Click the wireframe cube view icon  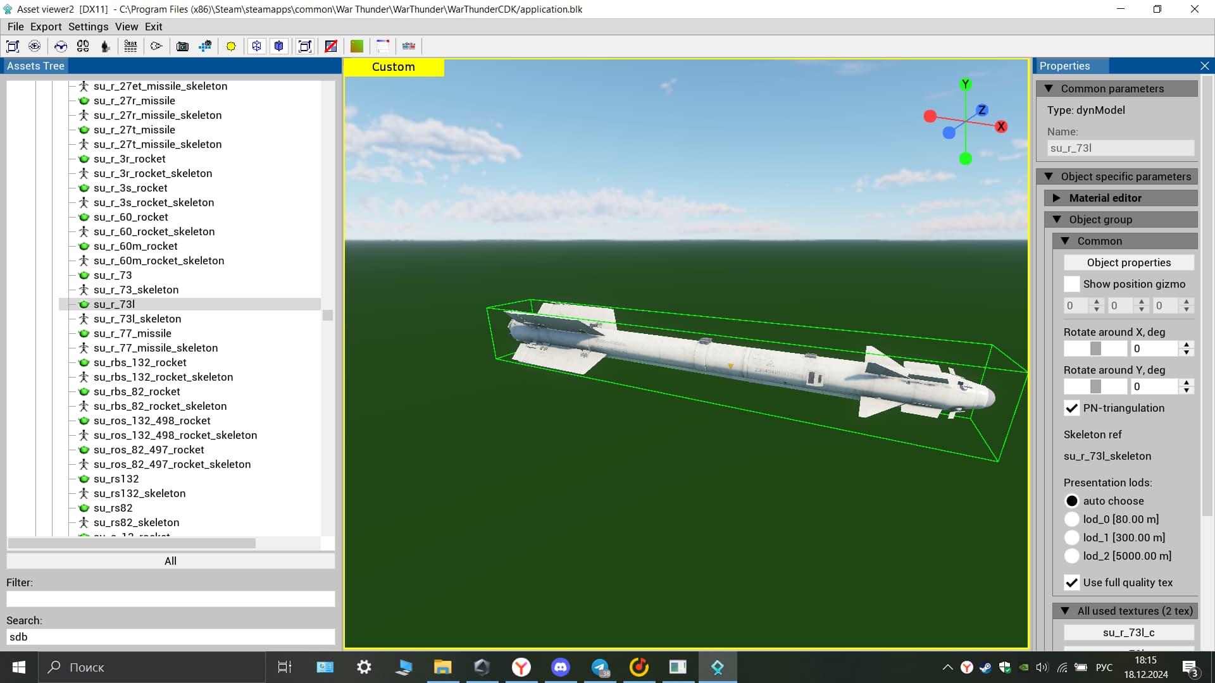[x=256, y=46]
